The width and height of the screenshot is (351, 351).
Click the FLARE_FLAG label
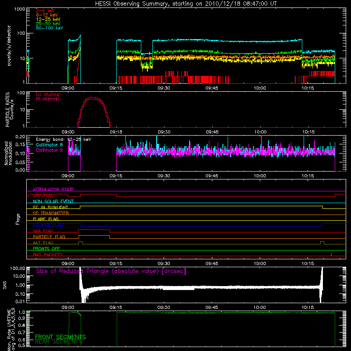(x=46, y=219)
